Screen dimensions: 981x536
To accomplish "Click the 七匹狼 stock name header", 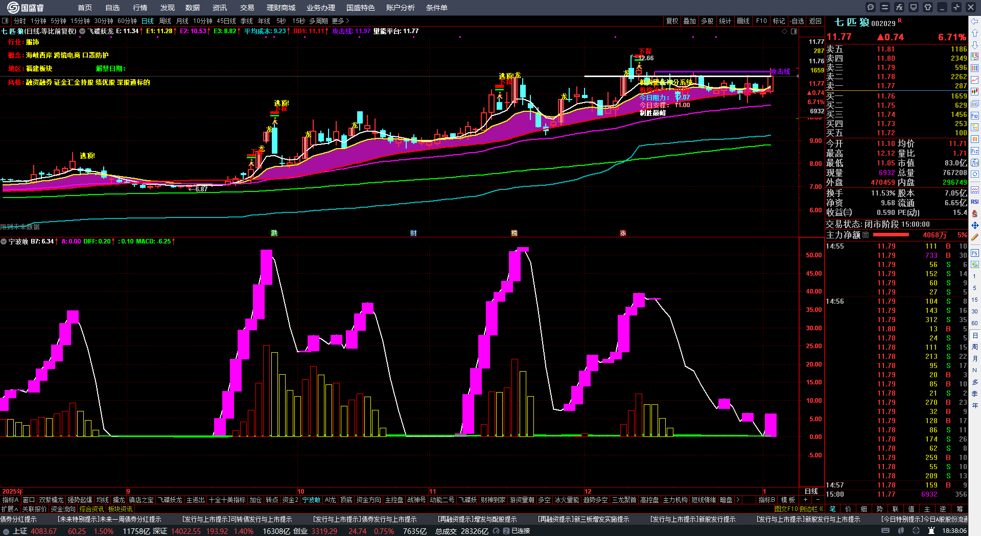I will (852, 22).
